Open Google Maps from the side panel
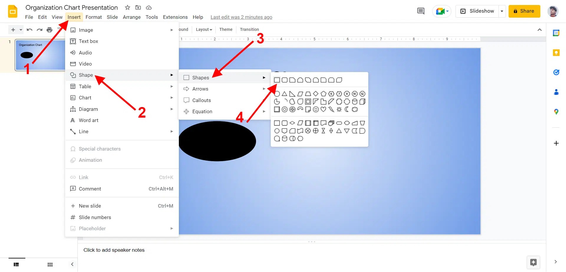Screen dimensions: 566x272 point(557,112)
